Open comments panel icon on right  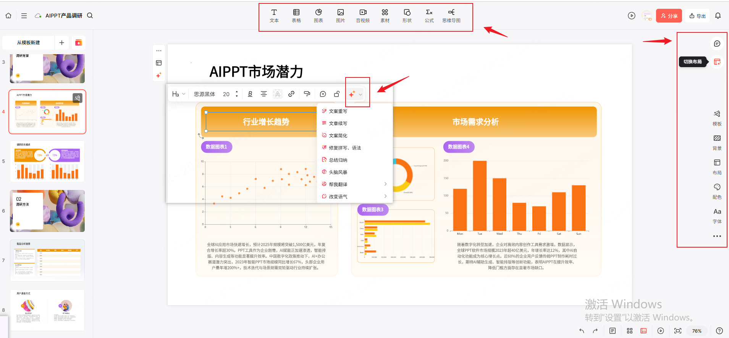pyautogui.click(x=717, y=44)
